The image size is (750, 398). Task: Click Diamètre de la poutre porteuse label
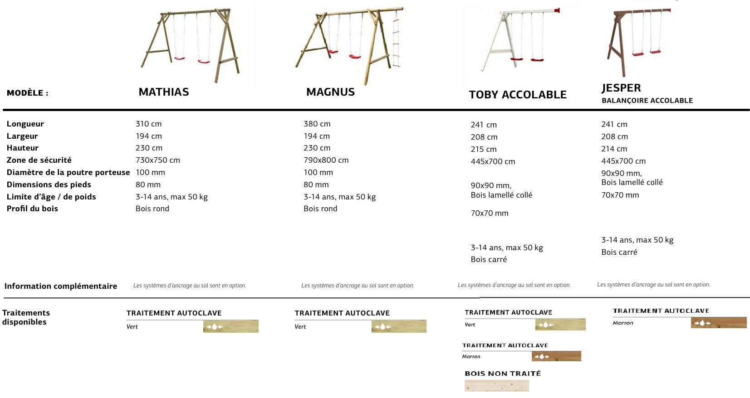68,172
